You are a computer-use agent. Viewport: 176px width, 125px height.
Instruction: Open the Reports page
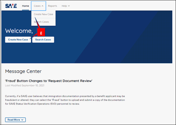tap(52, 6)
